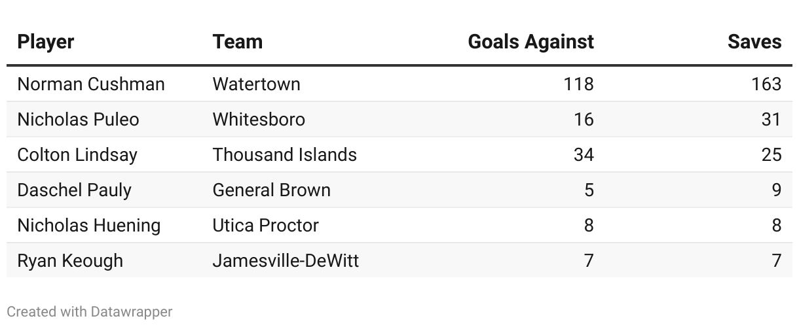
Task: Select the 163 saves value
Action: click(x=766, y=84)
